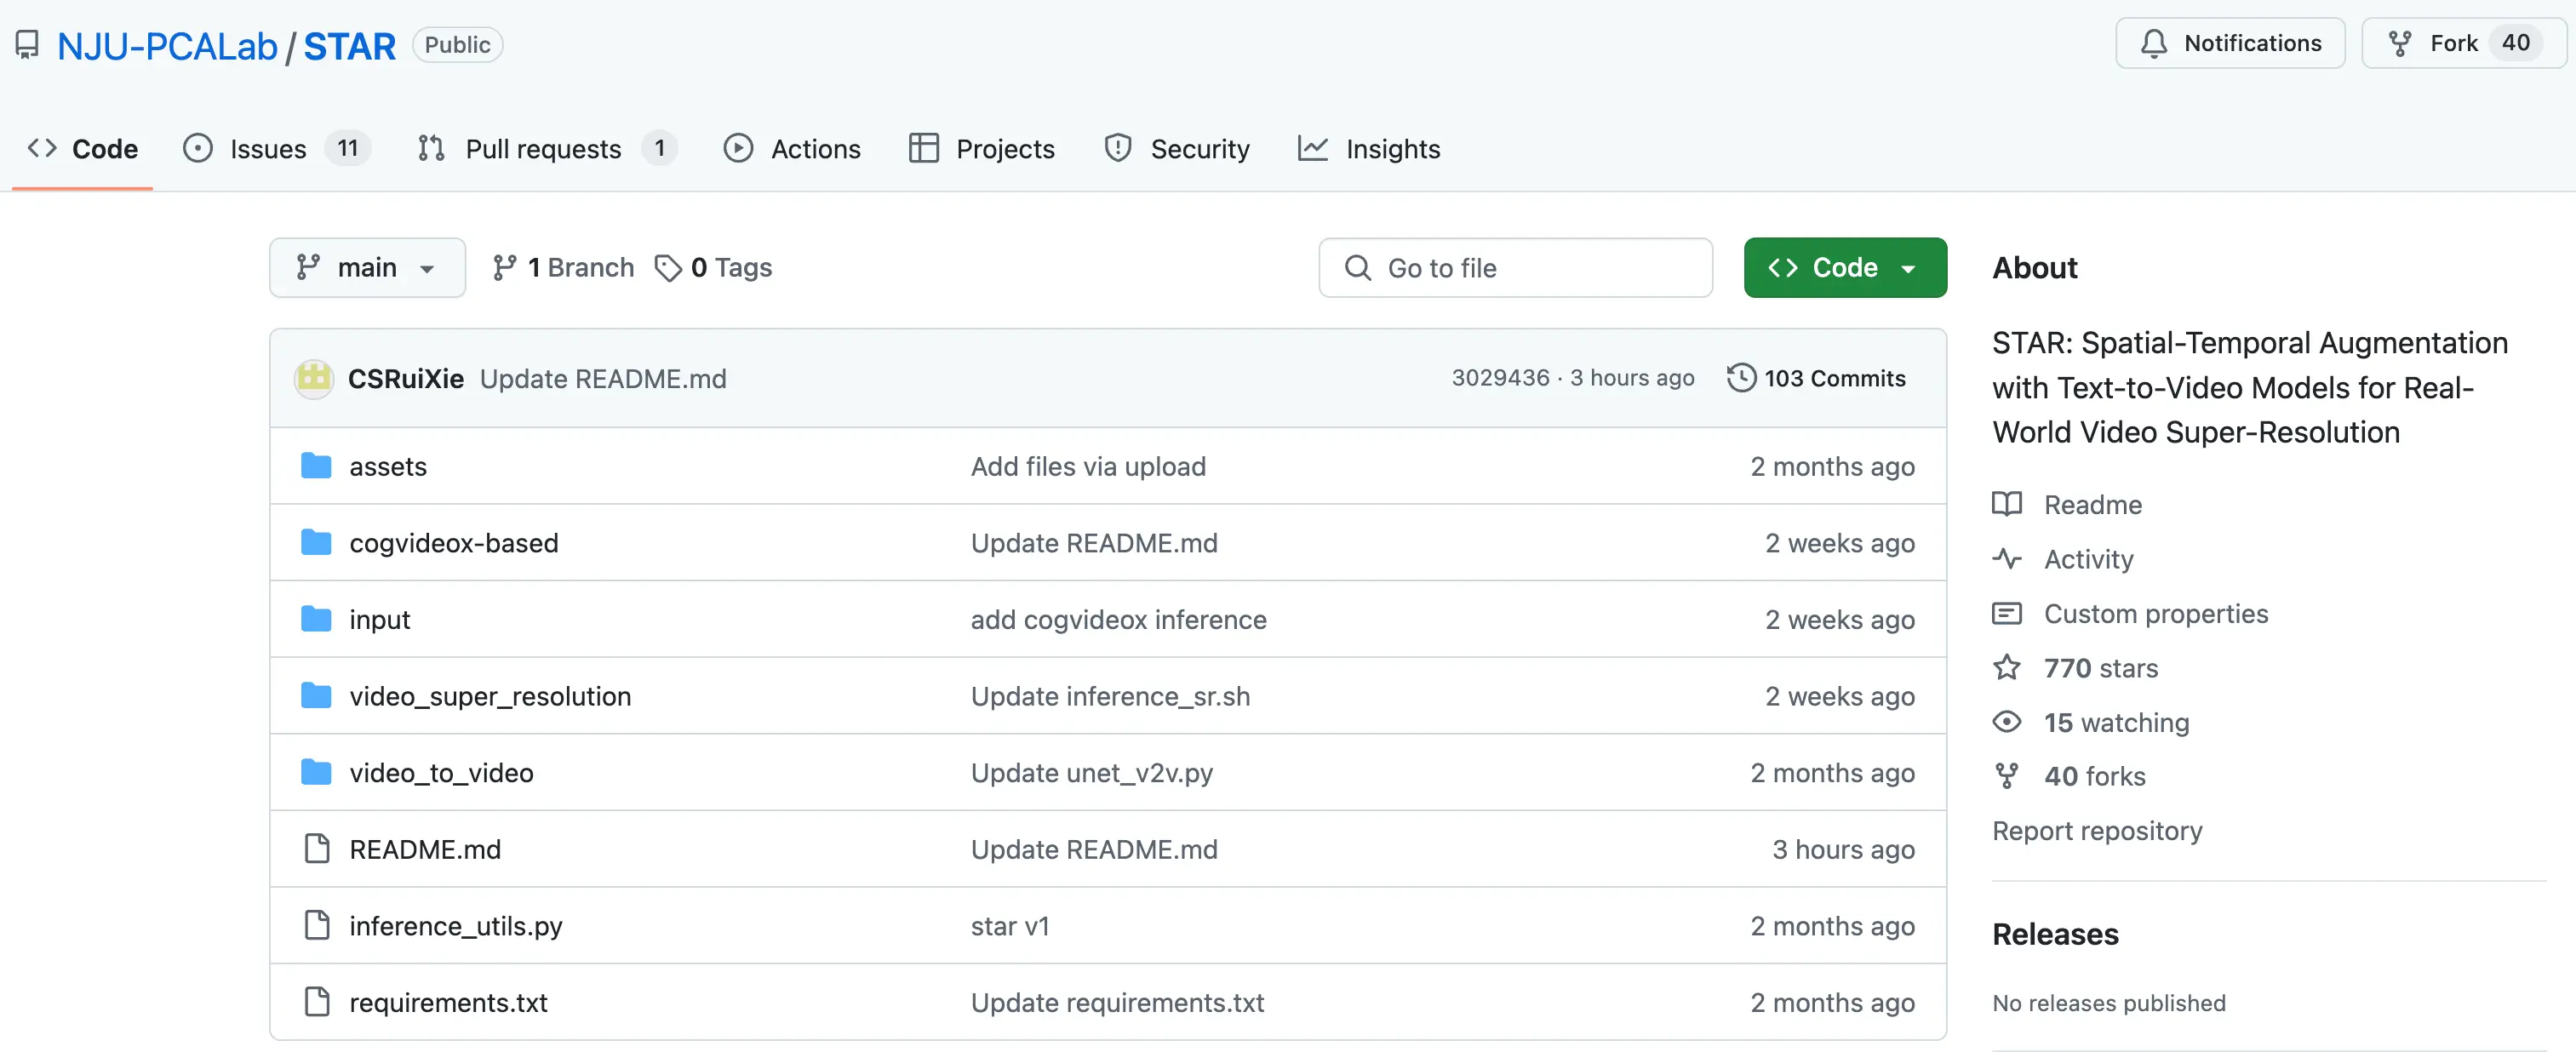Image resolution: width=2576 pixels, height=1052 pixels.
Task: Open the Projects tab
Action: 982,148
